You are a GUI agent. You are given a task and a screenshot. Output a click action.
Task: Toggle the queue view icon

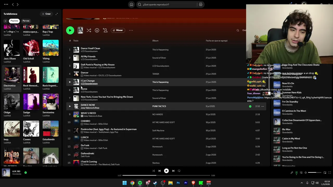296,172
